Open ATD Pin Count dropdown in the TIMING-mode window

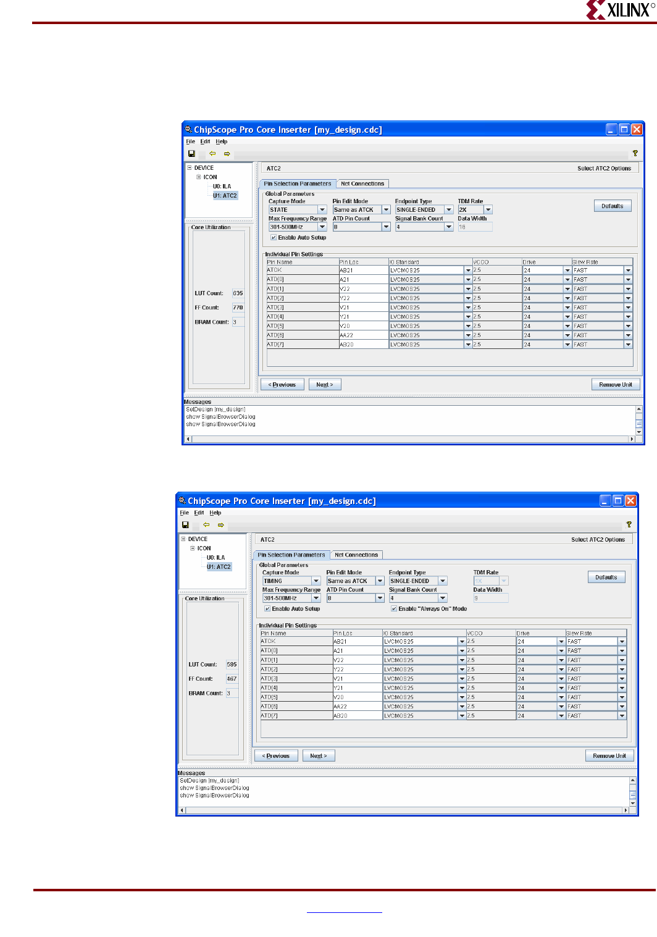pyautogui.click(x=355, y=599)
